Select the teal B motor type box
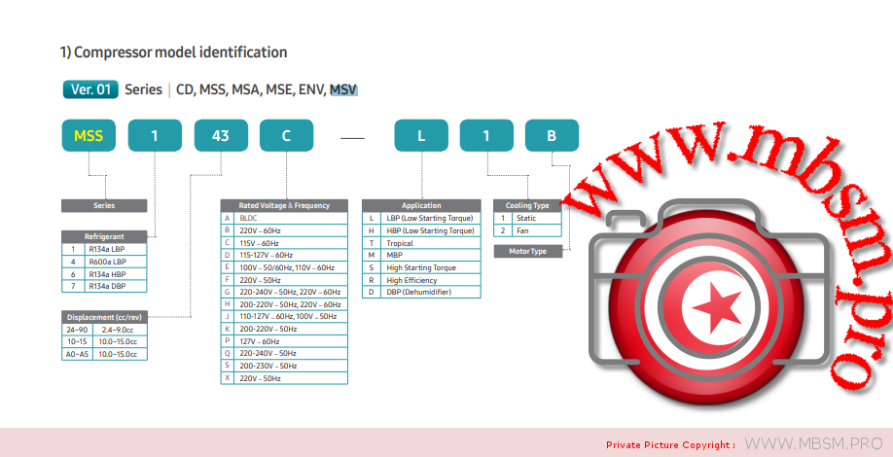 tap(552, 135)
